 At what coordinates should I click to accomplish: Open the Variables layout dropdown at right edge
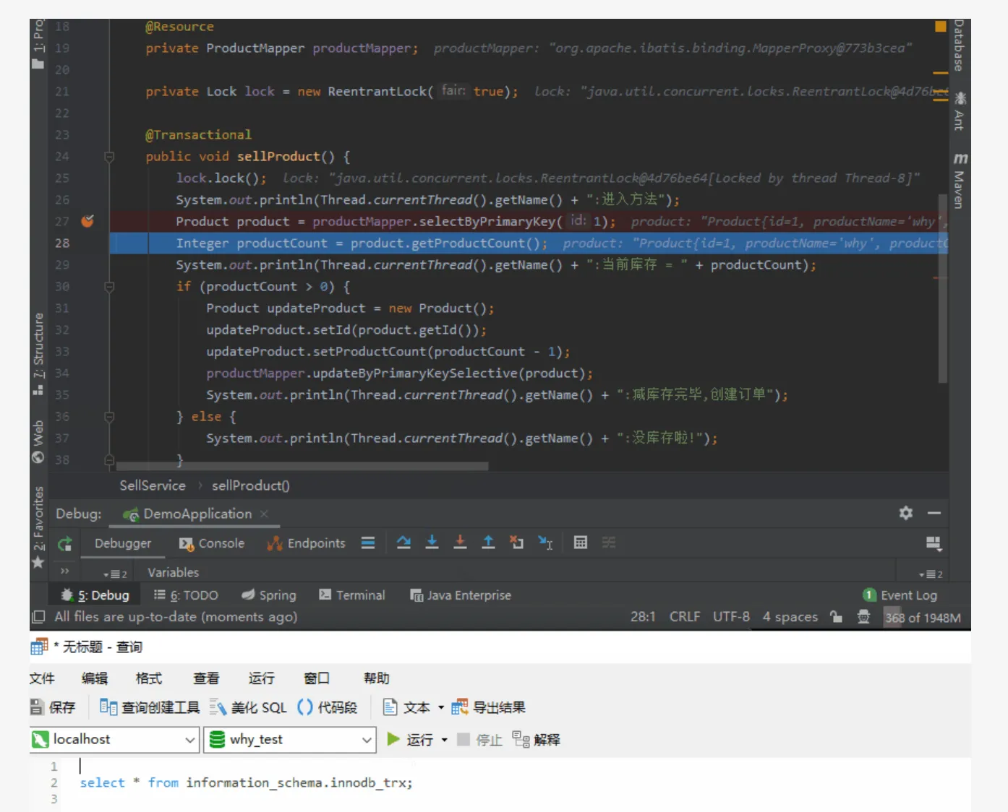[931, 574]
